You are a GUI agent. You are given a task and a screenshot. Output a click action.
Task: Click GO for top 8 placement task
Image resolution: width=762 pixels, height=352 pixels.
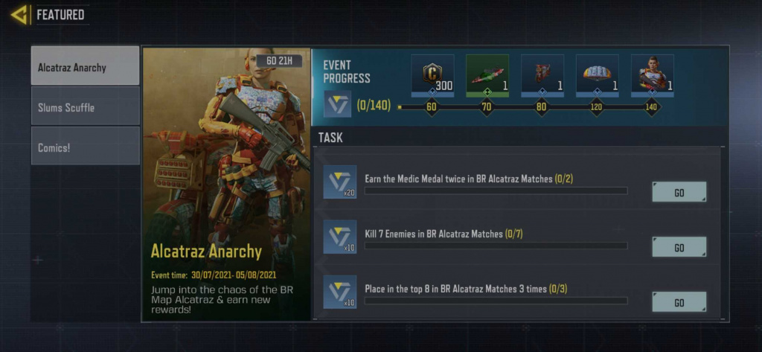(x=679, y=302)
